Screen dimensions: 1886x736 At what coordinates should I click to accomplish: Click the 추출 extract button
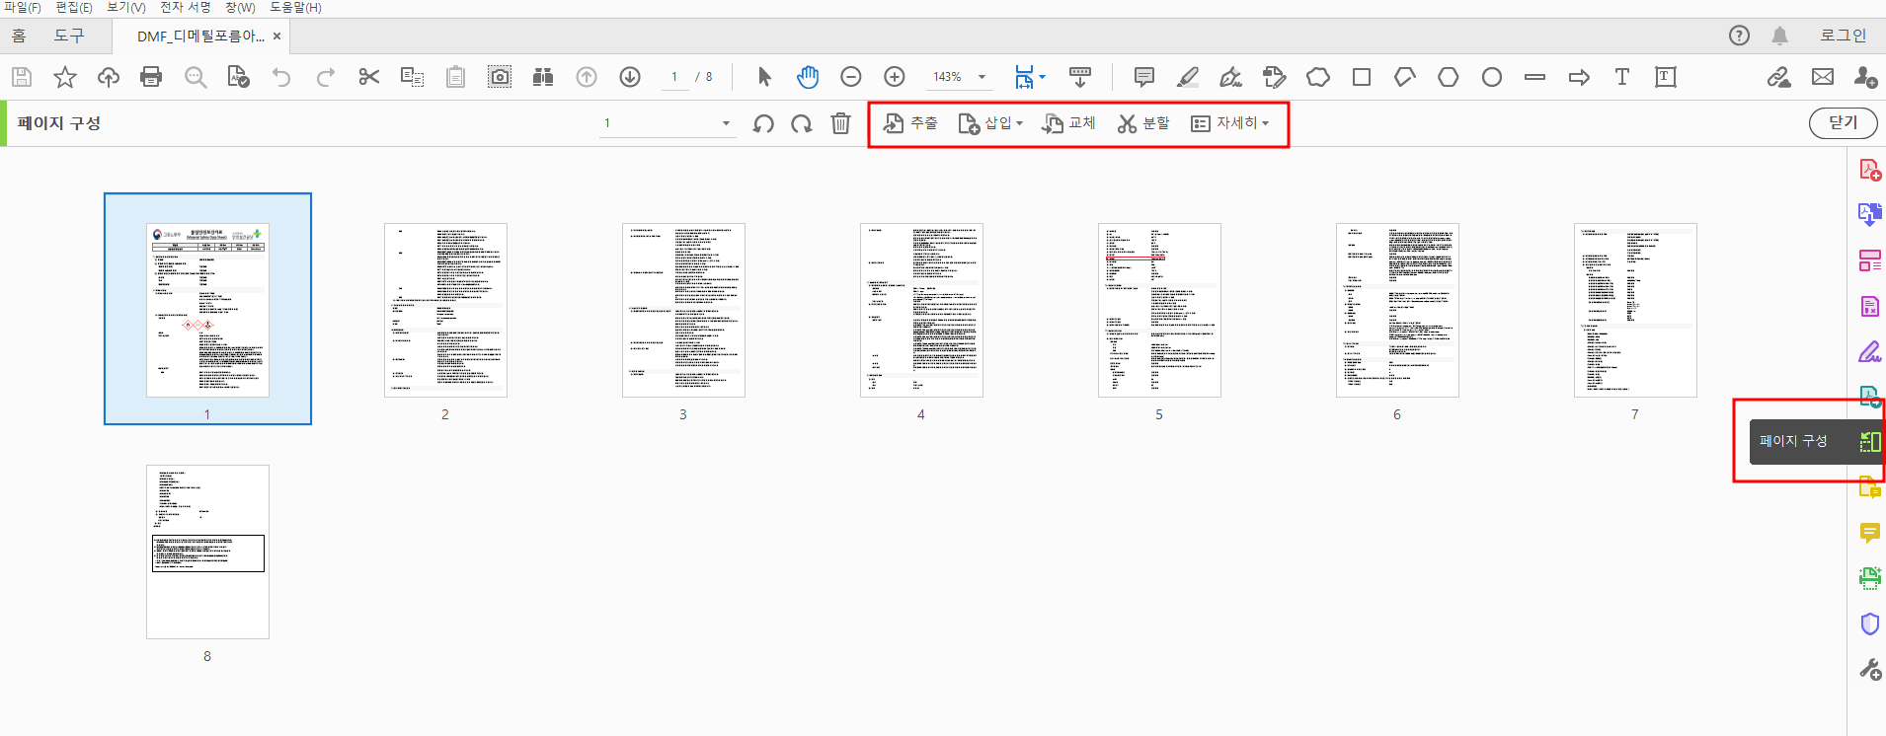click(x=910, y=123)
